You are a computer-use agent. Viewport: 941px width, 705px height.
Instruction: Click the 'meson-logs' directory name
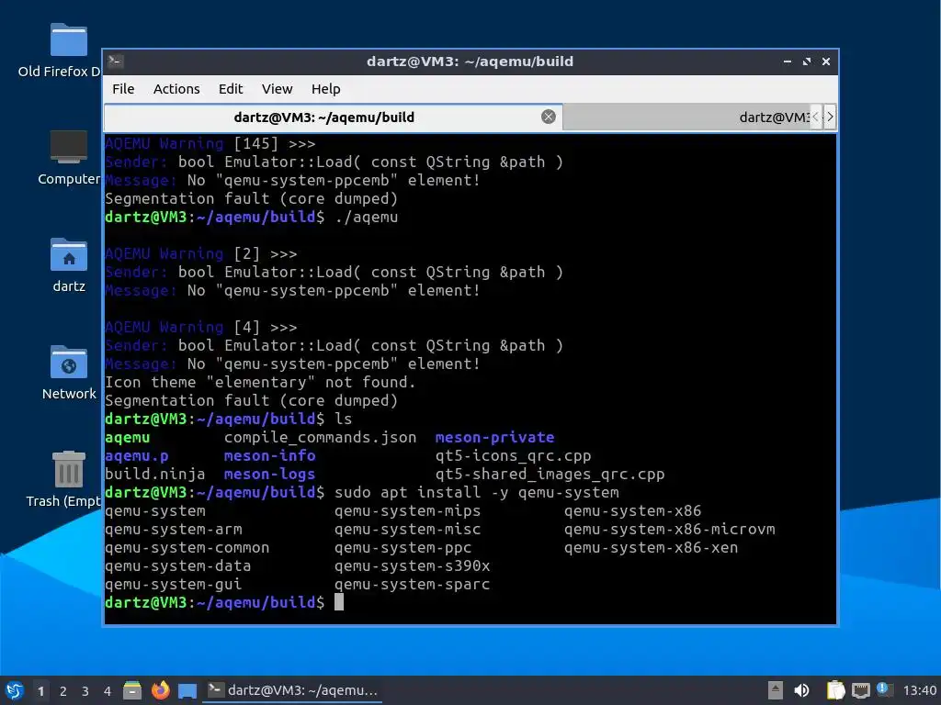pos(270,475)
